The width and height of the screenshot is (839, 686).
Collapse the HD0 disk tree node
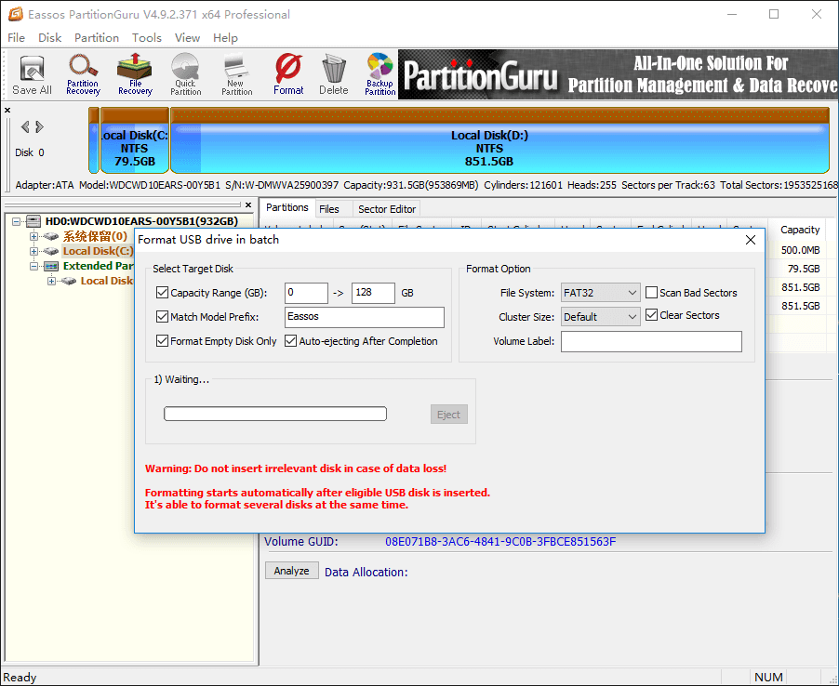coord(16,221)
